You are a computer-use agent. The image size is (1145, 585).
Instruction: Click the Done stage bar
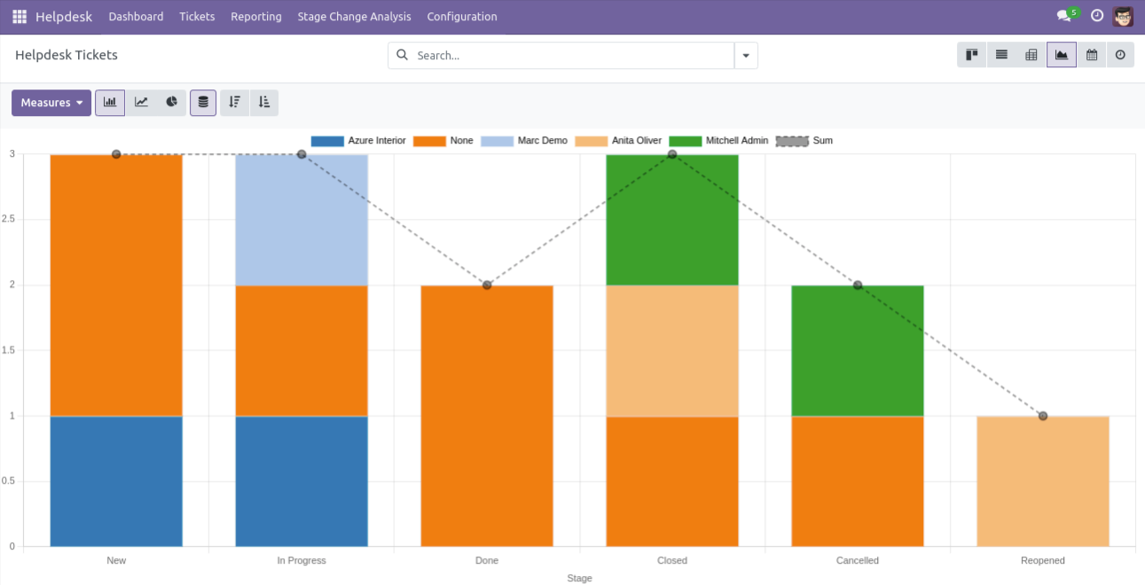(487, 416)
